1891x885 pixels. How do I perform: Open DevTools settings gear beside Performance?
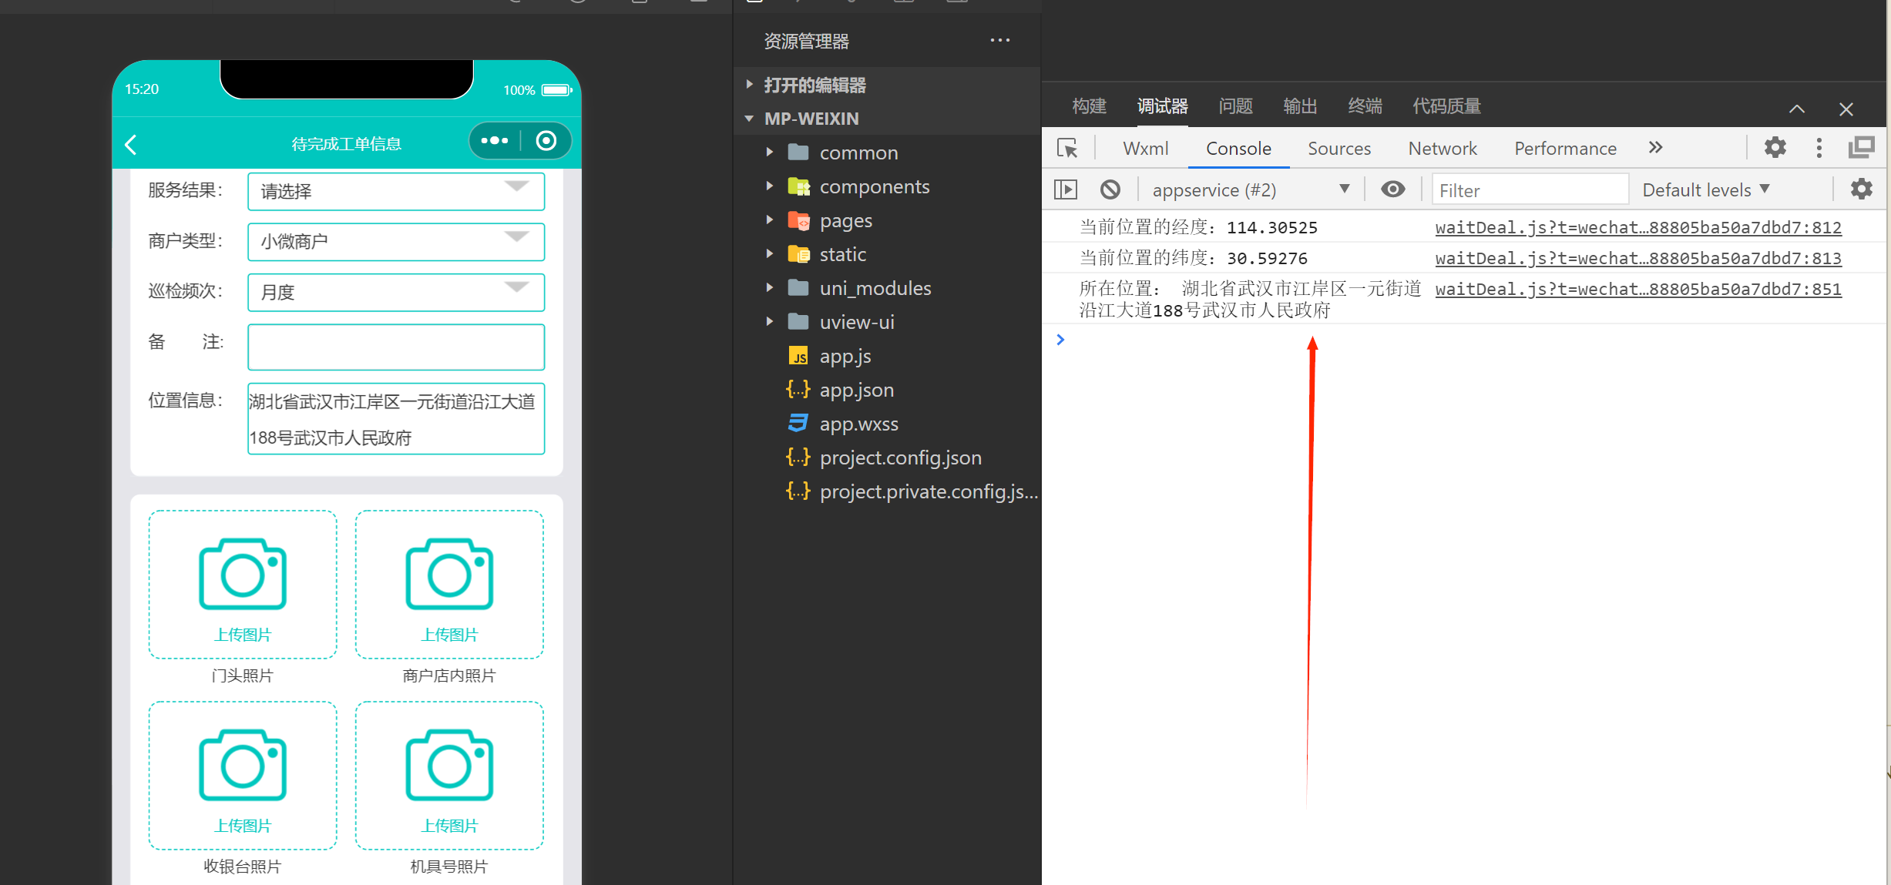(1775, 148)
